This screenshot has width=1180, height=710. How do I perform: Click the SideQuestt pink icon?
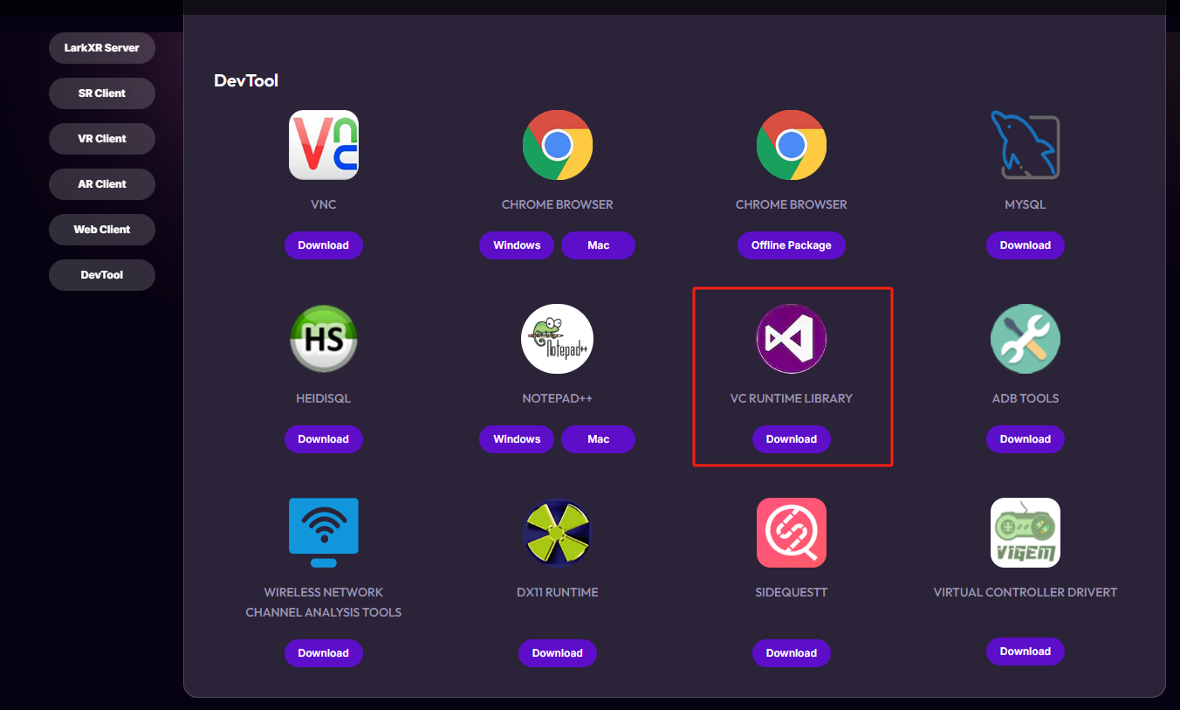792,533
